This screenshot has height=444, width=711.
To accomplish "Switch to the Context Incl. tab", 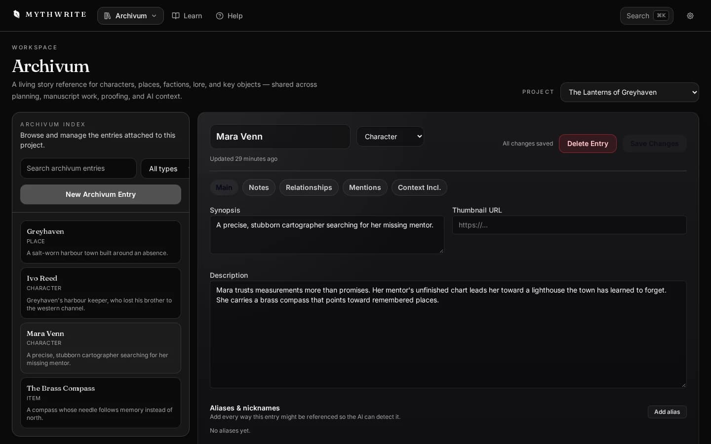I will 419,187.
